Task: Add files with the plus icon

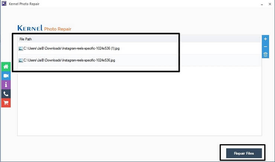Action: coord(265,39)
